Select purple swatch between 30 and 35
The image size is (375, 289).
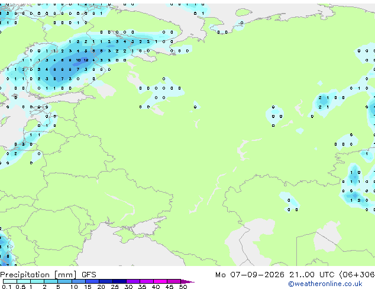pos(133,281)
